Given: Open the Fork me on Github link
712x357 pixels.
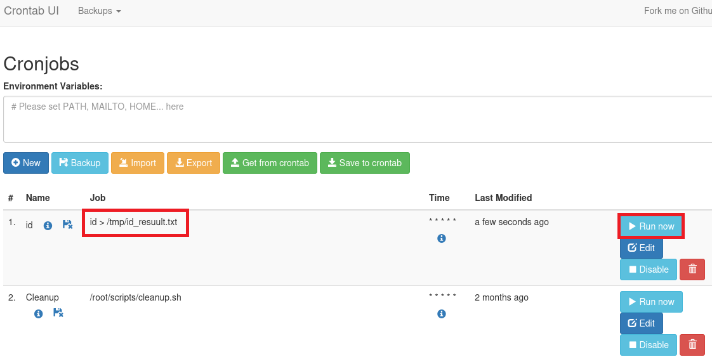Looking at the screenshot, I should point(677,11).
